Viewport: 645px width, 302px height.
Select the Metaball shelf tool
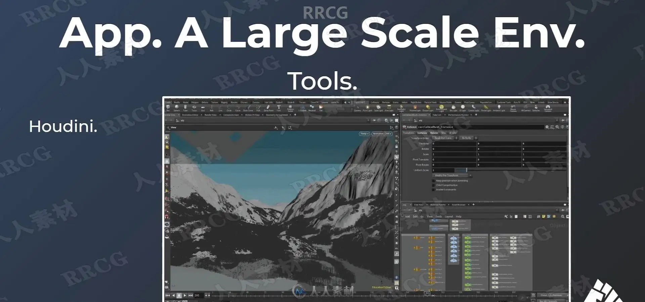coord(312,108)
